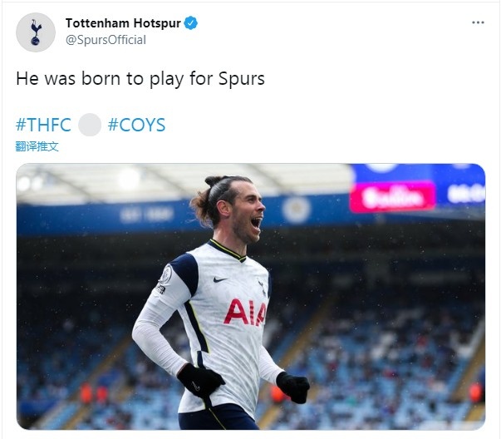Screen dimensions: 501x439
Task: Open the celebrating player photo attachment
Action: click(x=251, y=296)
